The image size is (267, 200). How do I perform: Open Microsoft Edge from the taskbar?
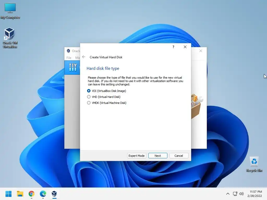43,194
